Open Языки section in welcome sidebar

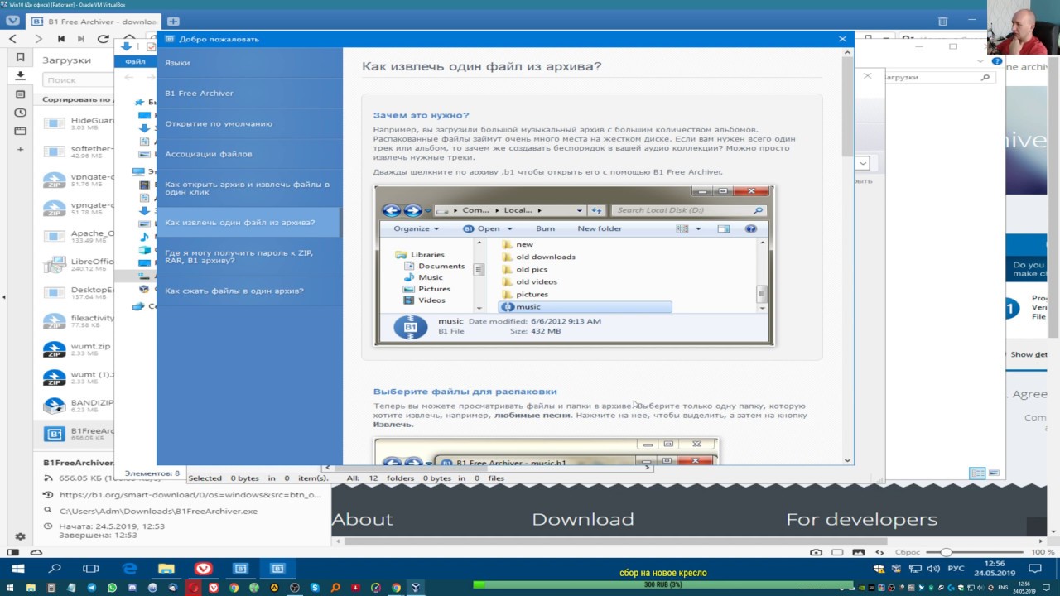tap(249, 63)
